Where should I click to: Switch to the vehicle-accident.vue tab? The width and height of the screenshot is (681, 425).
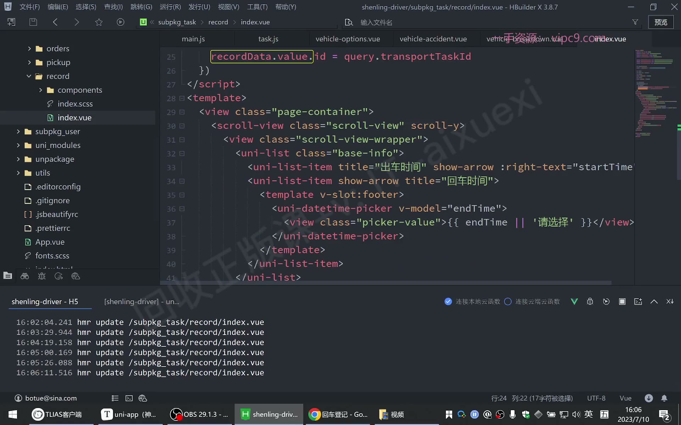pos(433,39)
